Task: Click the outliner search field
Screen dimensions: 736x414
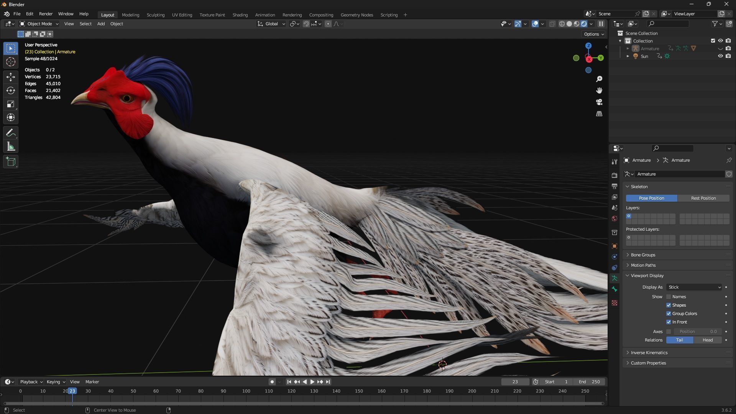Action: [667, 24]
